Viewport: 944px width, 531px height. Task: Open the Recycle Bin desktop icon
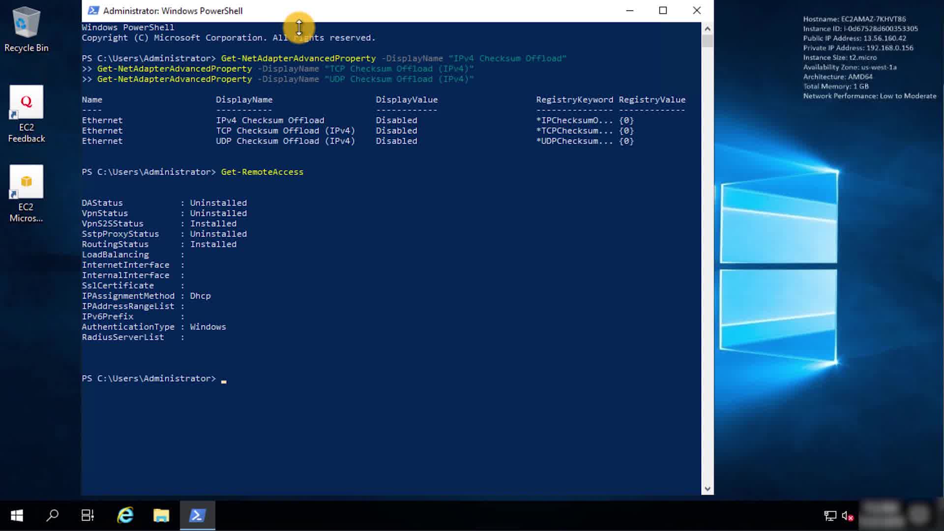(x=26, y=29)
